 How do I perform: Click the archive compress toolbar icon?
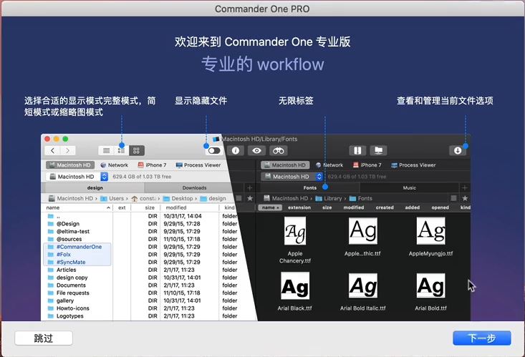(357, 150)
